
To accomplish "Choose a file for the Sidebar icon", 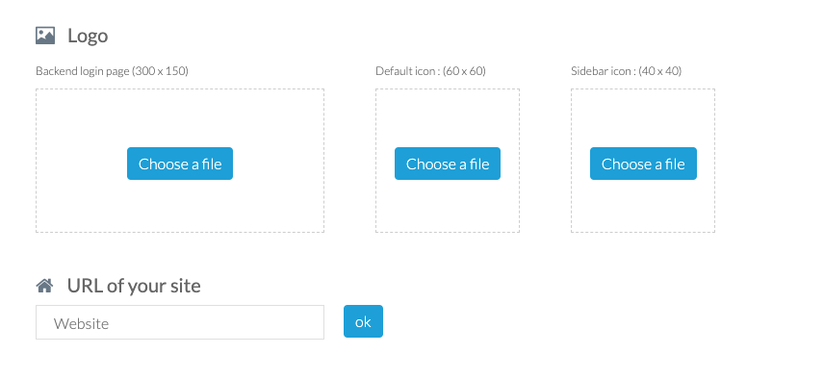I will tap(643, 164).
